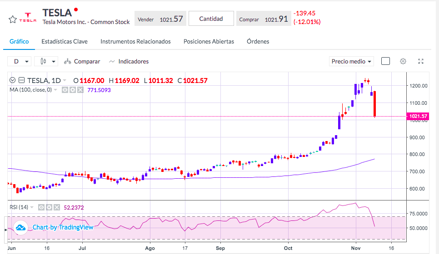Remove the RSI indicator with X icon
This screenshot has width=439, height=254.
57,207
